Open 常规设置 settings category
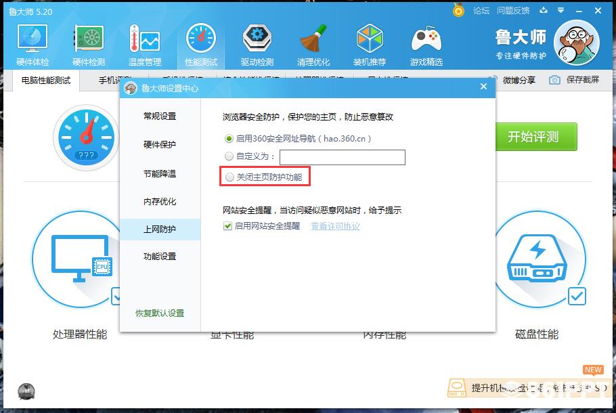Viewport: 616px width, 413px height. click(x=160, y=116)
